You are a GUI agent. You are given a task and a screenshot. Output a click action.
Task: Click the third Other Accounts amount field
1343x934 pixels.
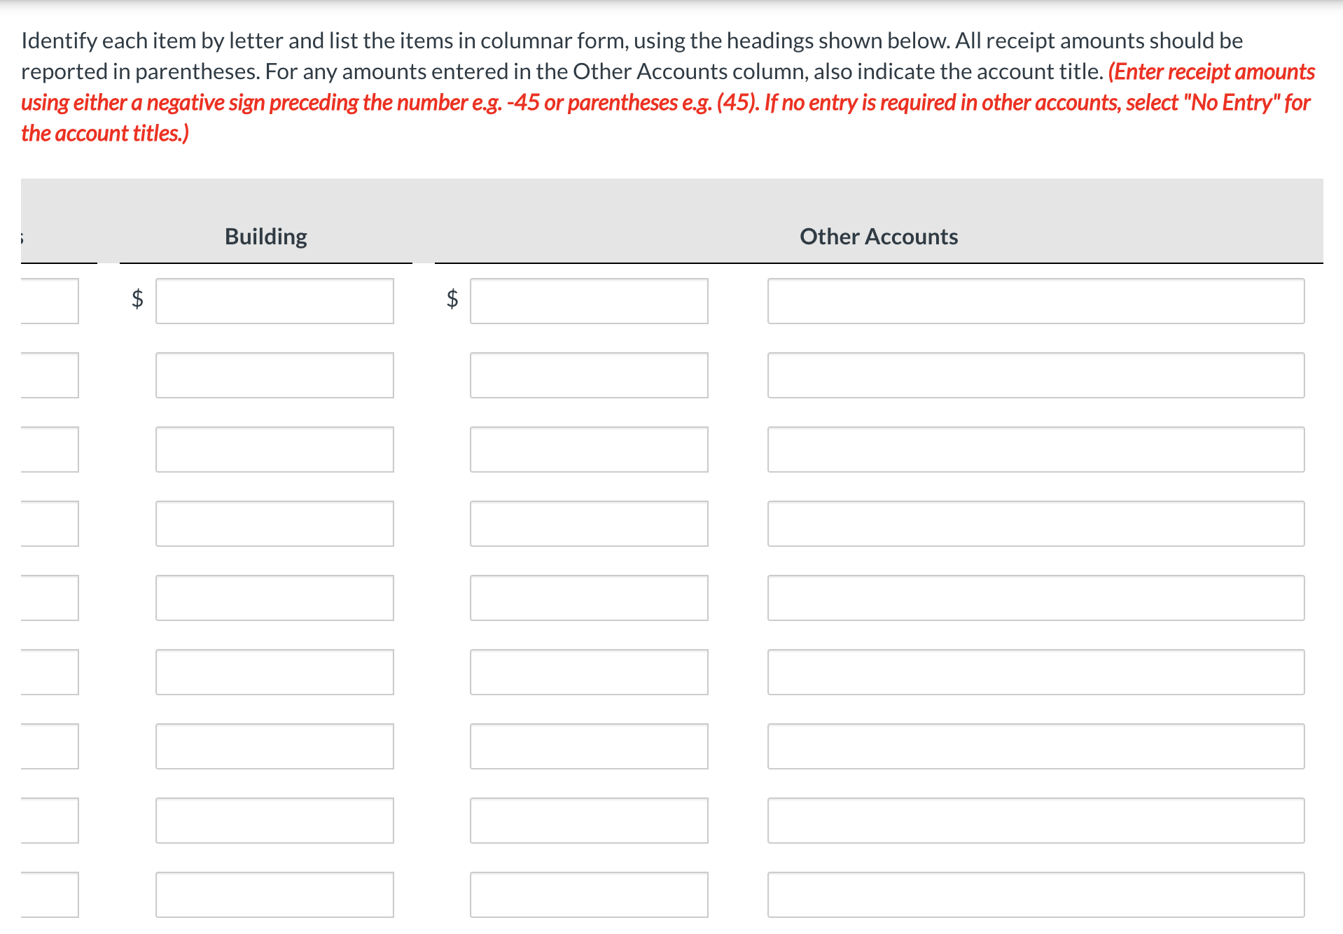(x=589, y=449)
